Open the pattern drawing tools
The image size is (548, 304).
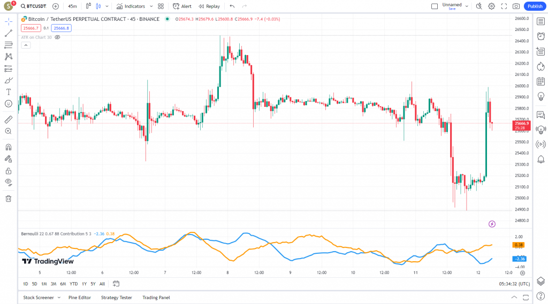[9, 57]
